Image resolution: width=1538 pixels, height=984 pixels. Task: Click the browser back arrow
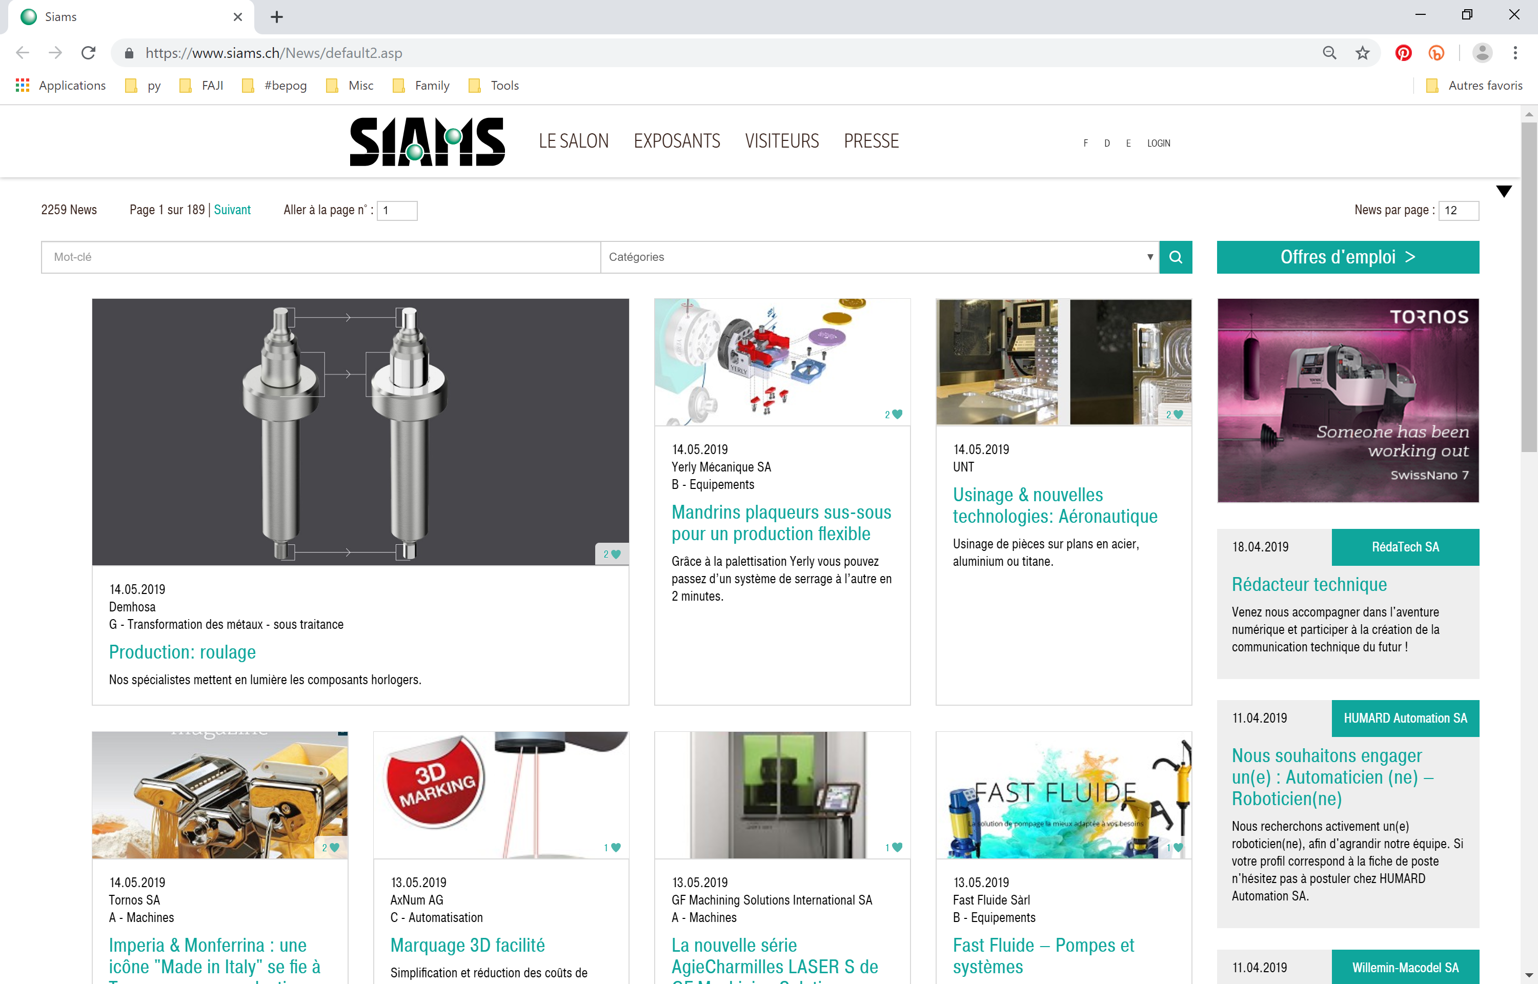coord(23,53)
